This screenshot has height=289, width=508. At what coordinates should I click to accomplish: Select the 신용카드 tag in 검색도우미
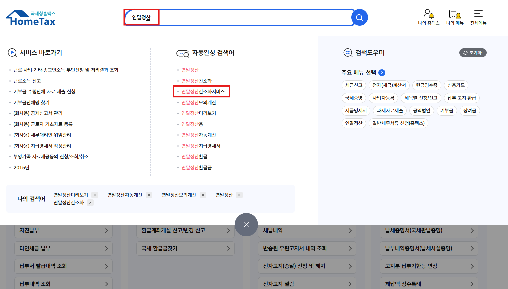click(456, 85)
